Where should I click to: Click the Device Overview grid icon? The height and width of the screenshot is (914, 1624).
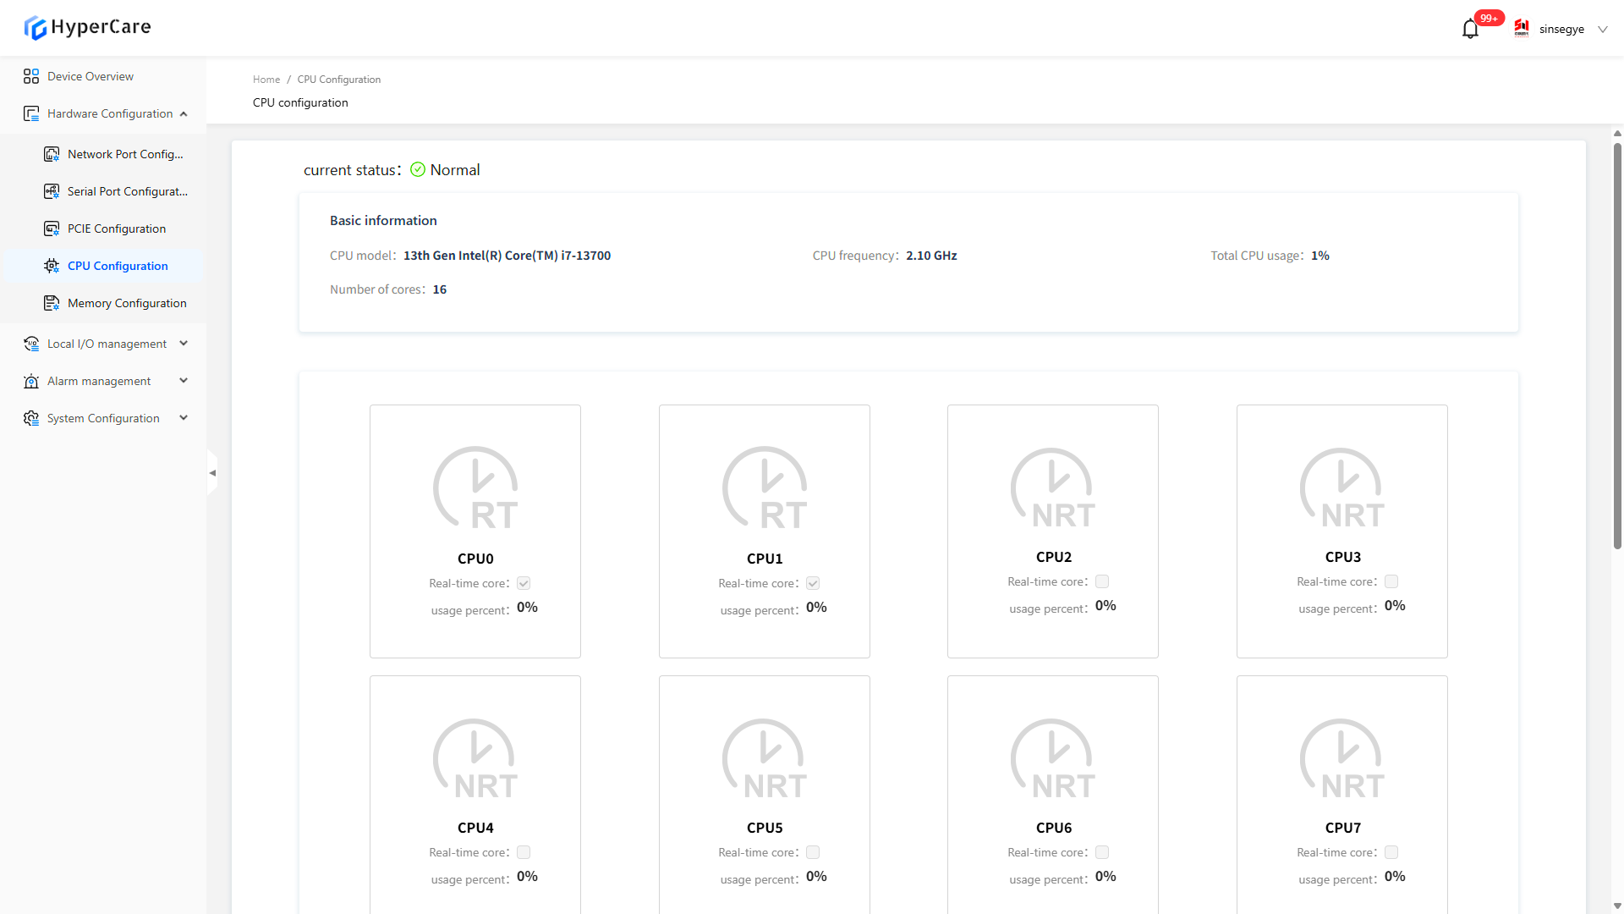click(31, 76)
